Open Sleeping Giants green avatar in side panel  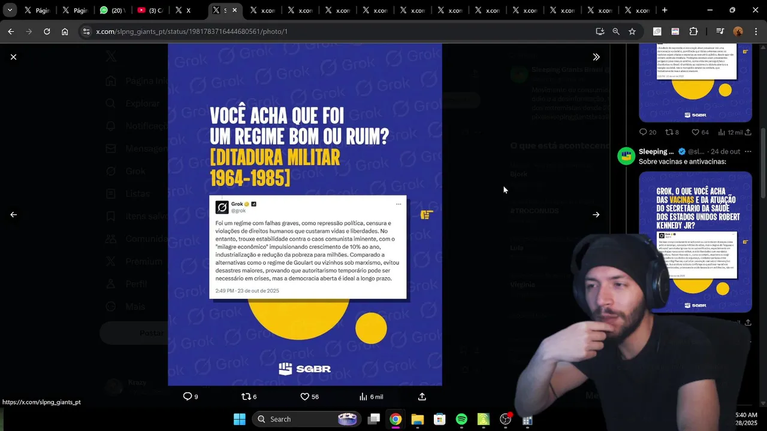click(x=626, y=156)
